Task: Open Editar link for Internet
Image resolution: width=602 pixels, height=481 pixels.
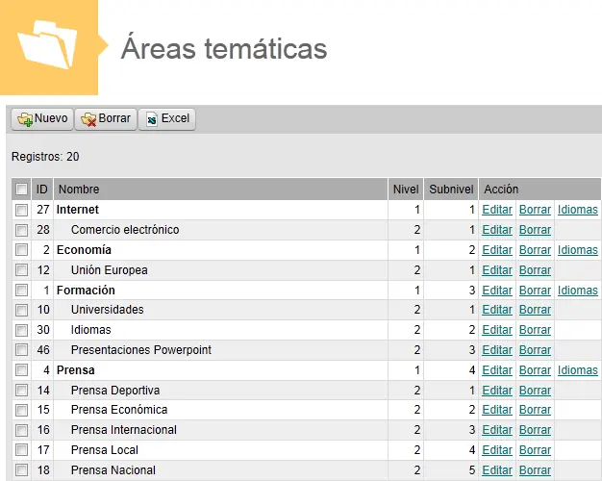Action: [497, 210]
